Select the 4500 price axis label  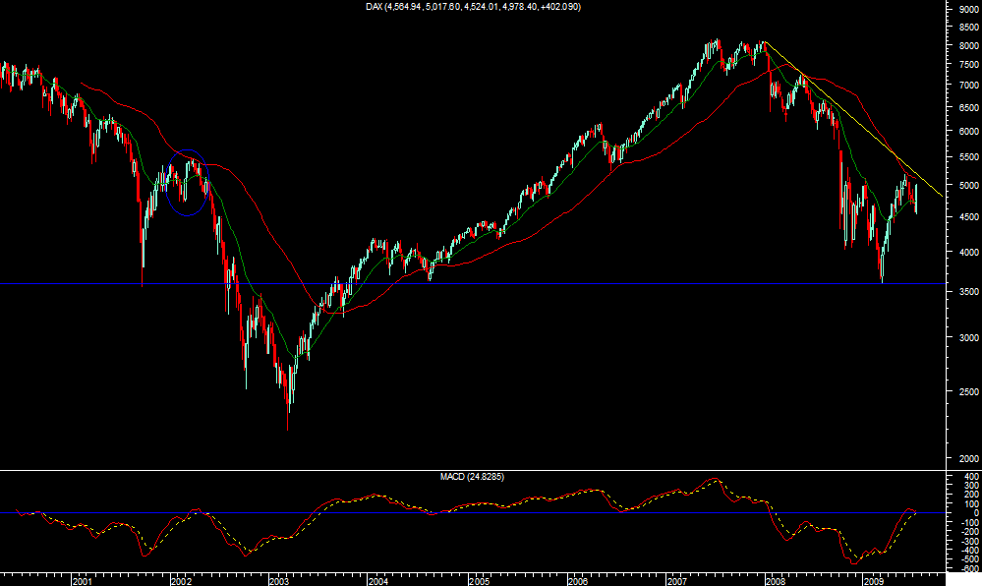coord(968,217)
